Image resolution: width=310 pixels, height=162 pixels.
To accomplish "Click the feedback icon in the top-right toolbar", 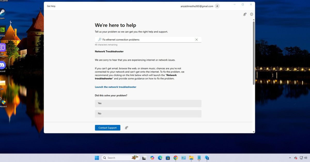I will coord(245,14).
